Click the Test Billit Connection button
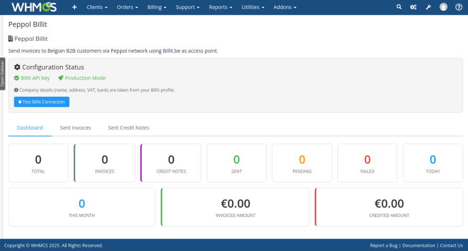This screenshot has height=251, width=468. (x=41, y=102)
